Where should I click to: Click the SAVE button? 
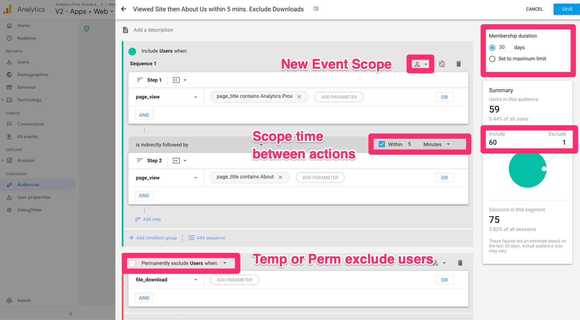tap(566, 9)
